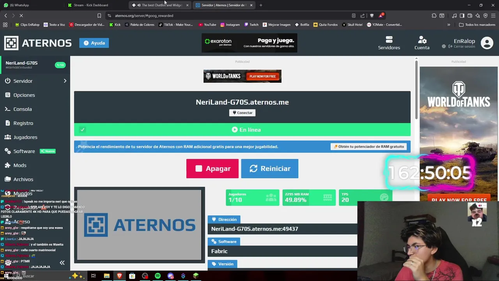Open Servidores in the top header
499x281 pixels.
click(389, 43)
